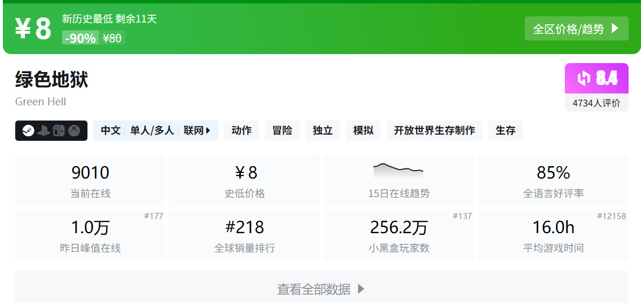Click the large ¥8 price in banner

pos(33,29)
